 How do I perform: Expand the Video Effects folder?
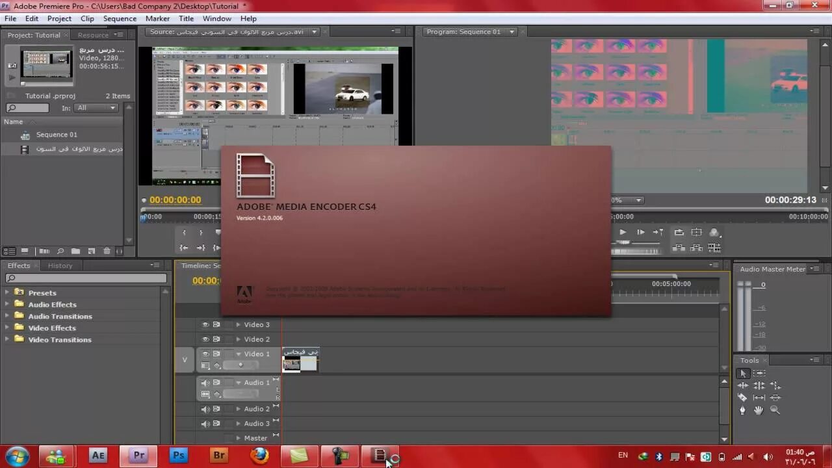pos(7,328)
